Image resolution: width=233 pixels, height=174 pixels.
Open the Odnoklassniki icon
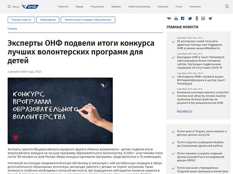pyautogui.click(x=197, y=19)
